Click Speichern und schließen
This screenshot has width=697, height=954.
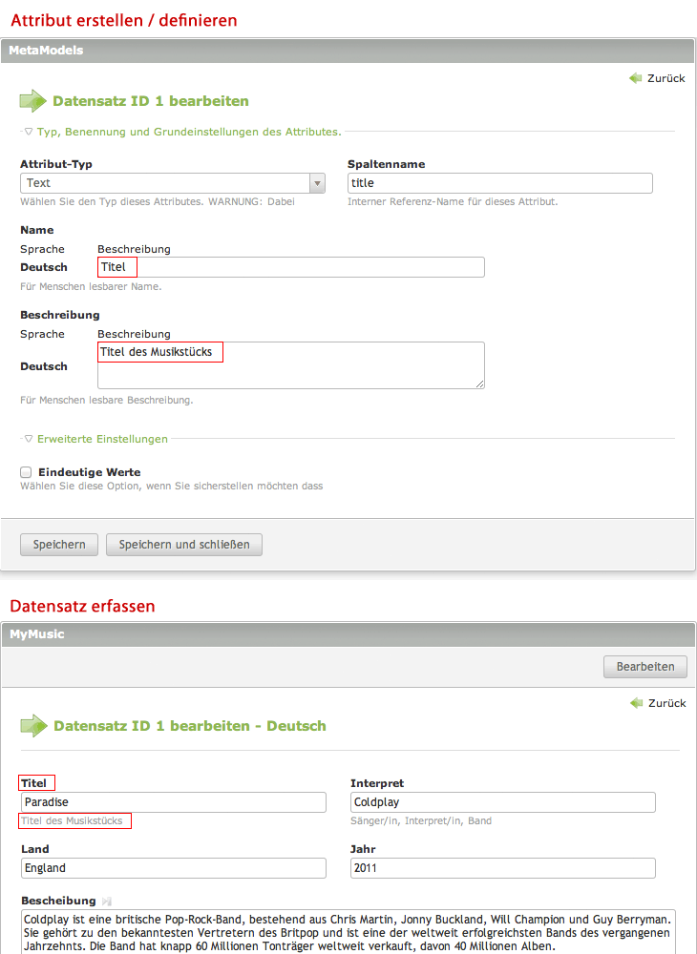[x=183, y=545]
